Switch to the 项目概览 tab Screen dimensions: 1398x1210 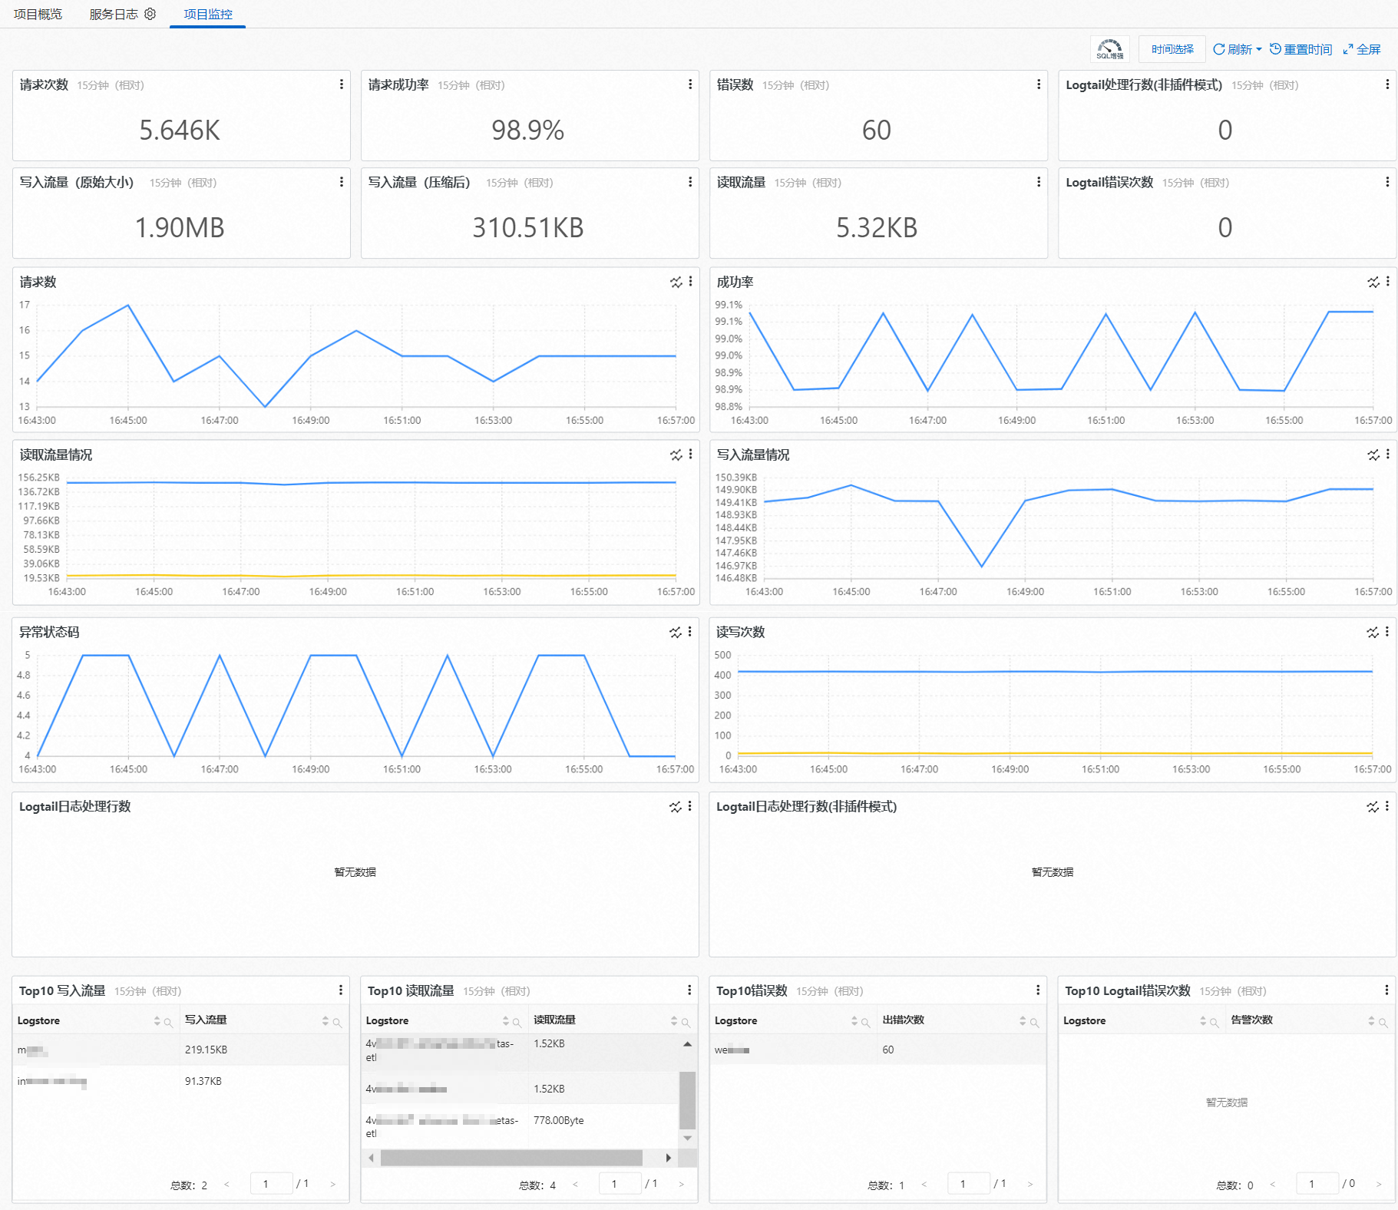(38, 14)
